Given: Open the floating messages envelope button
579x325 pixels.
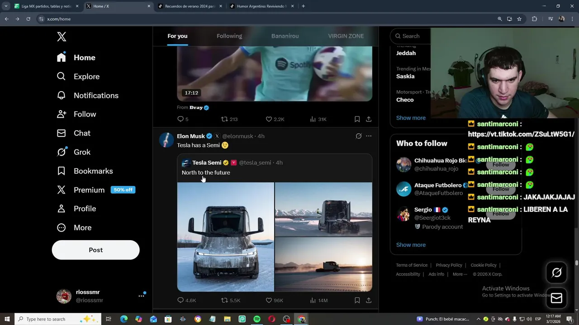Looking at the screenshot, I should [x=557, y=298].
